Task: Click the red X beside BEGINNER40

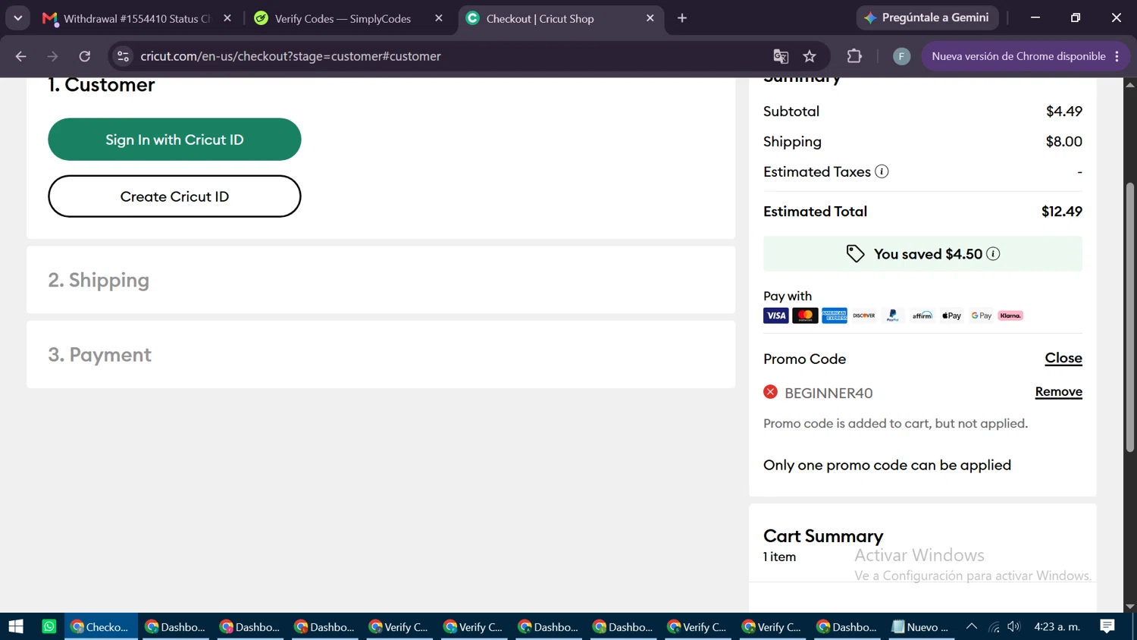Action: (x=770, y=392)
